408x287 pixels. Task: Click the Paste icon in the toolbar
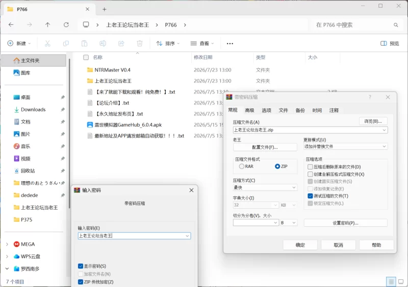pyautogui.click(x=84, y=43)
